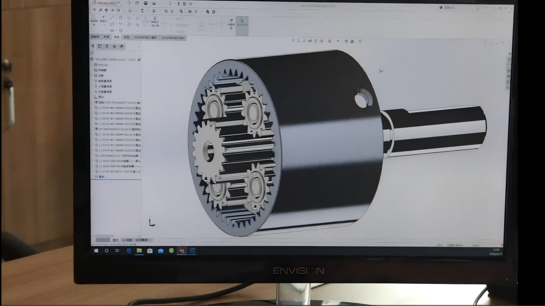Click the zoom-to-fit magnifier in view toolbar
545x306 pixels.
pyautogui.click(x=293, y=41)
